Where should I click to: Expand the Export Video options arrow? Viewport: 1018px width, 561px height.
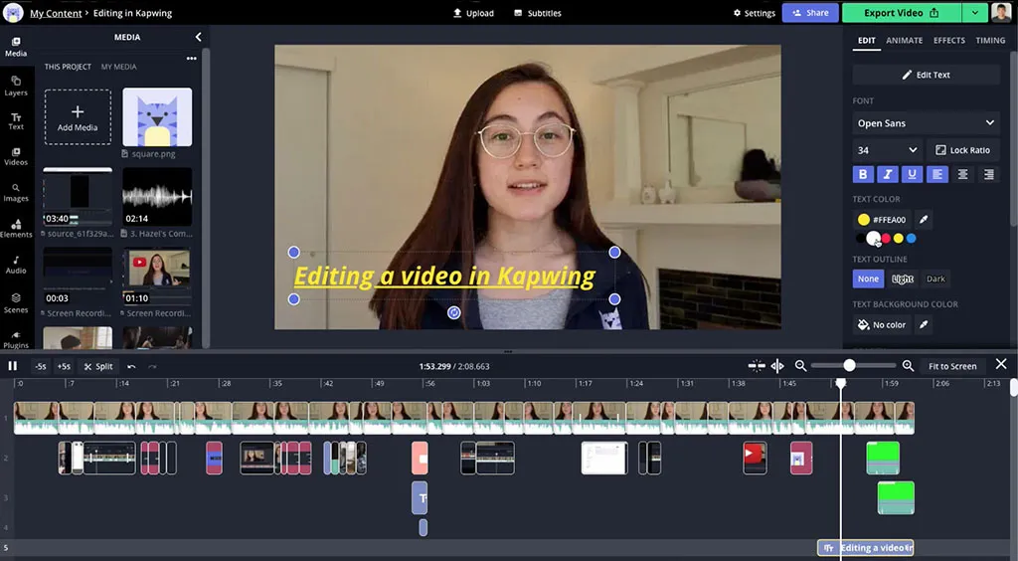(974, 13)
